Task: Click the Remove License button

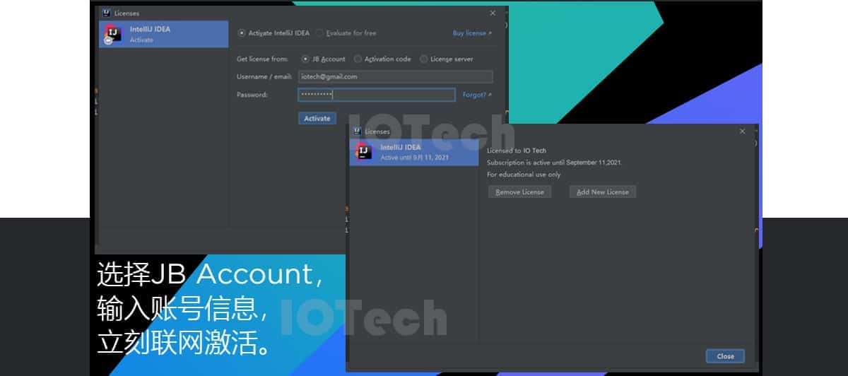Action: [x=519, y=192]
